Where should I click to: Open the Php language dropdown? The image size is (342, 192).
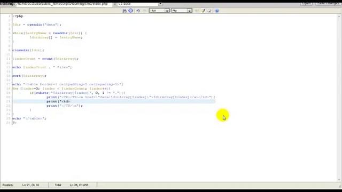click(182, 11)
